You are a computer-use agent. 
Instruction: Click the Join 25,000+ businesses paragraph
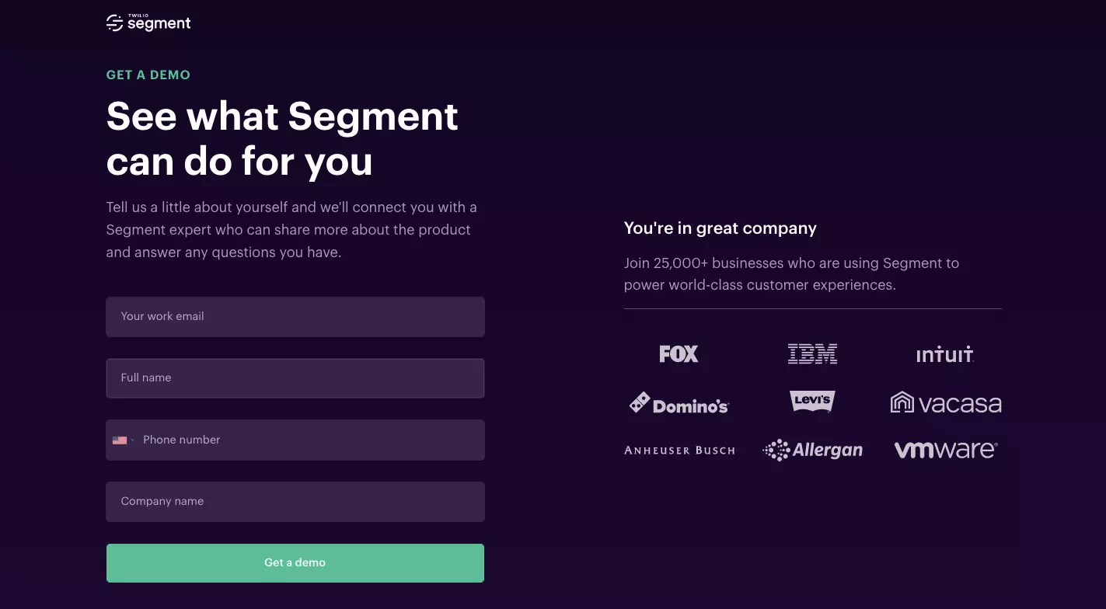[x=791, y=274]
